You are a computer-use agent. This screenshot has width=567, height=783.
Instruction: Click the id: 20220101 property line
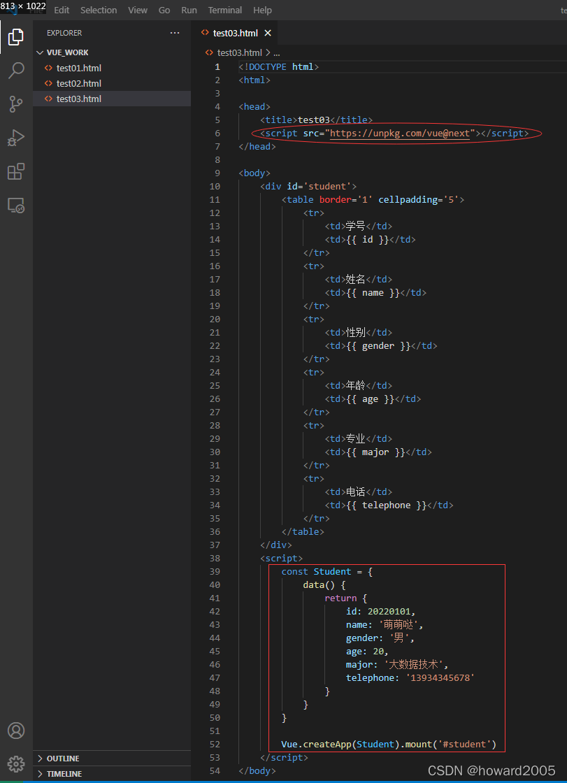pyautogui.click(x=380, y=612)
